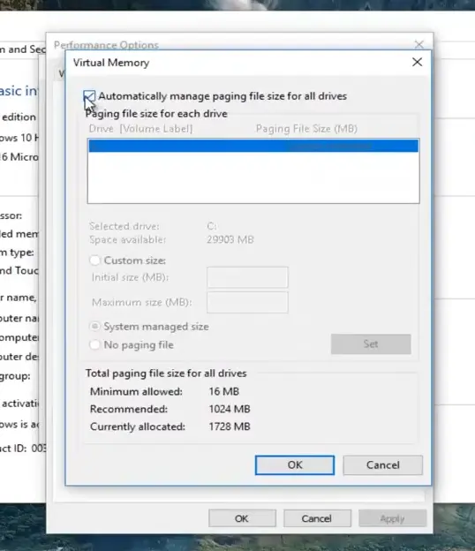Image resolution: width=475 pixels, height=551 pixels.
Task: Click into Maximum size (MB) field
Action: coord(247,302)
